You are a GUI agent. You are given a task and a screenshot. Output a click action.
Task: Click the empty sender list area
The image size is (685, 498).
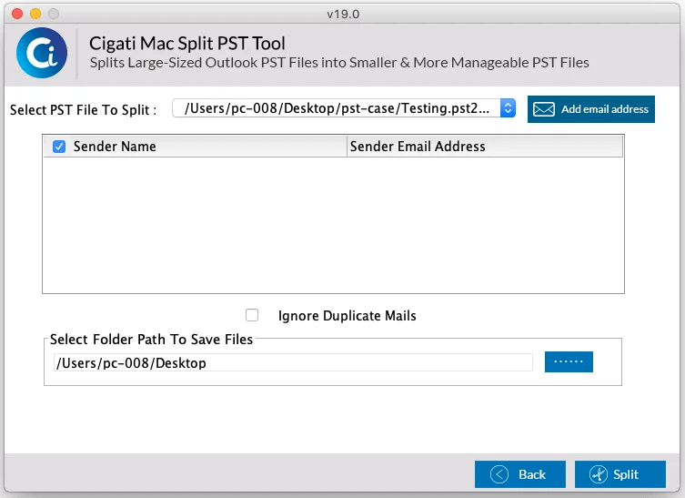[333, 225]
